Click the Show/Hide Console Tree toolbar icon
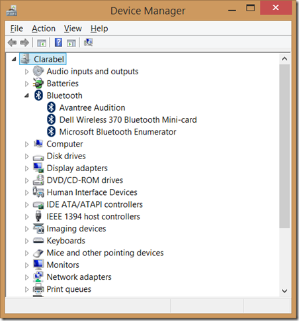 click(x=42, y=42)
